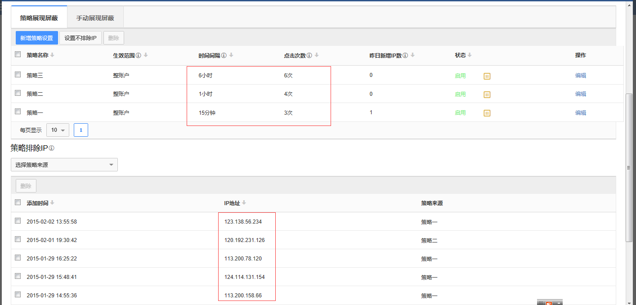Pause the 策略二 policy with its pause icon

coord(487,94)
